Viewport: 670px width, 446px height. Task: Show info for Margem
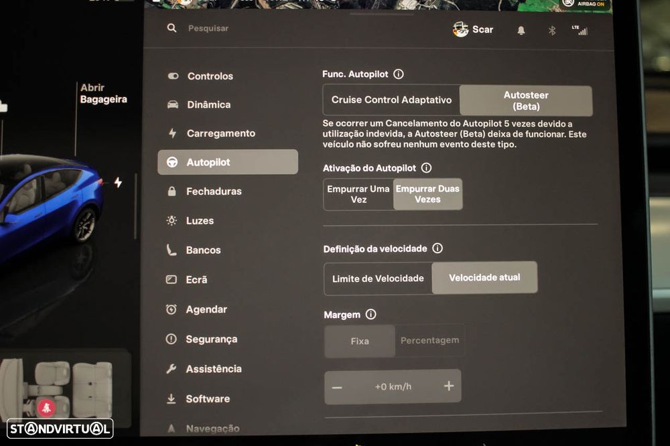point(371,315)
